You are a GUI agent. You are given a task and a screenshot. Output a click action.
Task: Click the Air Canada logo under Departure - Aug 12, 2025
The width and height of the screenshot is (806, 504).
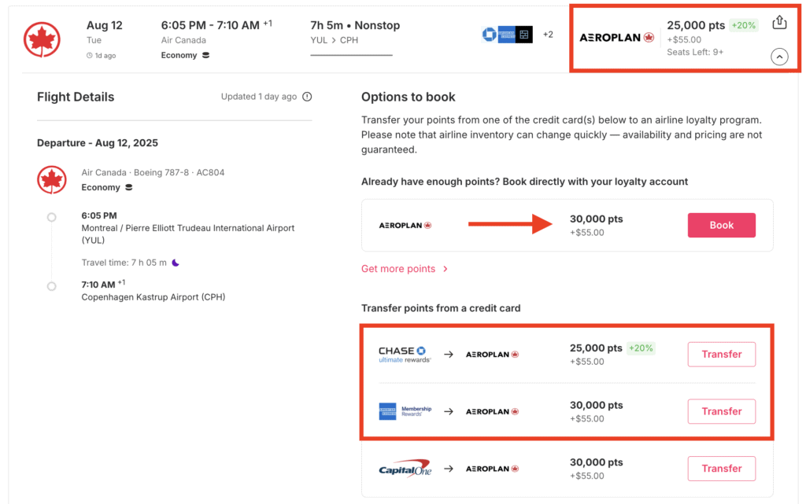coord(51,180)
